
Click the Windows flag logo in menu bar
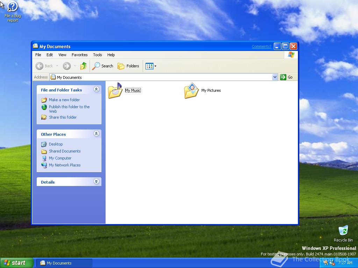(291, 55)
